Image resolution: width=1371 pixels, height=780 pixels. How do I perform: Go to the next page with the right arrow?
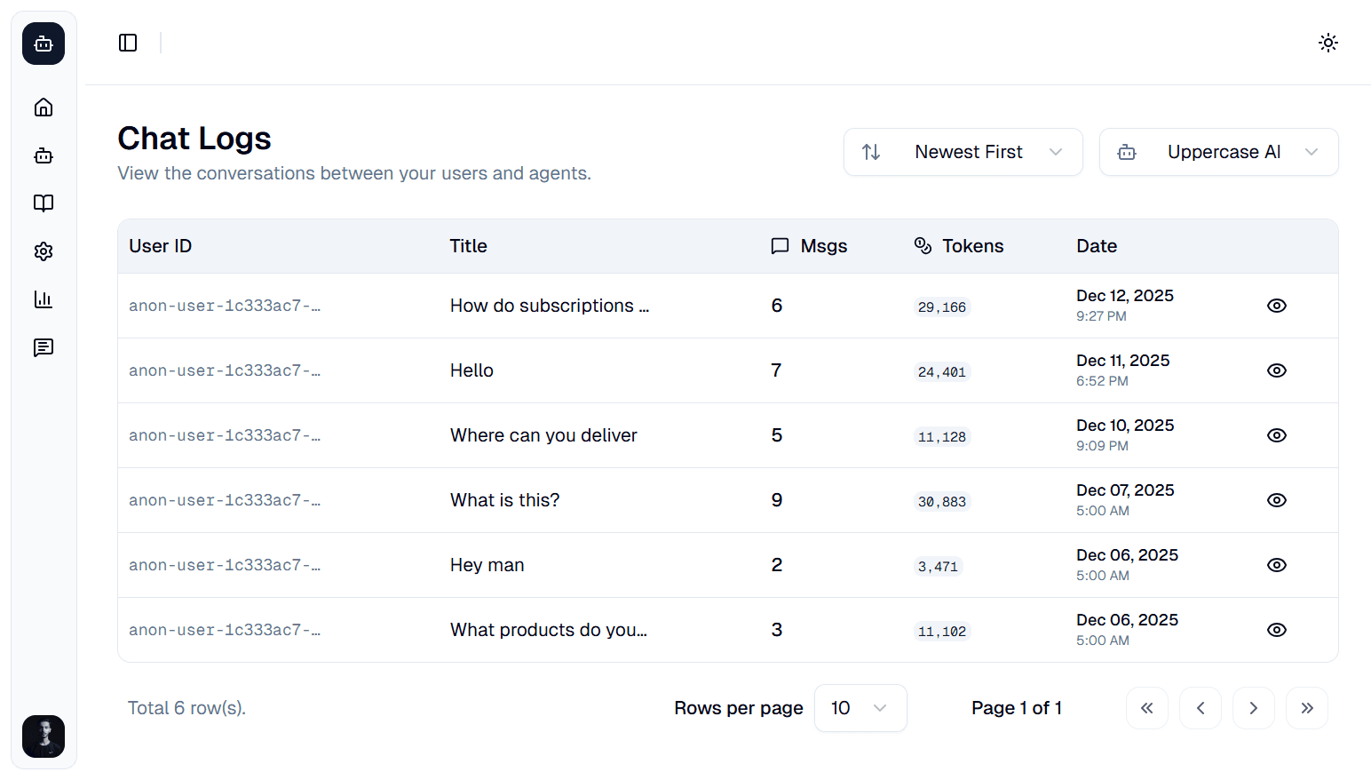click(x=1254, y=708)
